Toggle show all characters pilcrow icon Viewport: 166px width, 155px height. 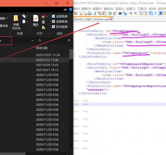(155, 13)
